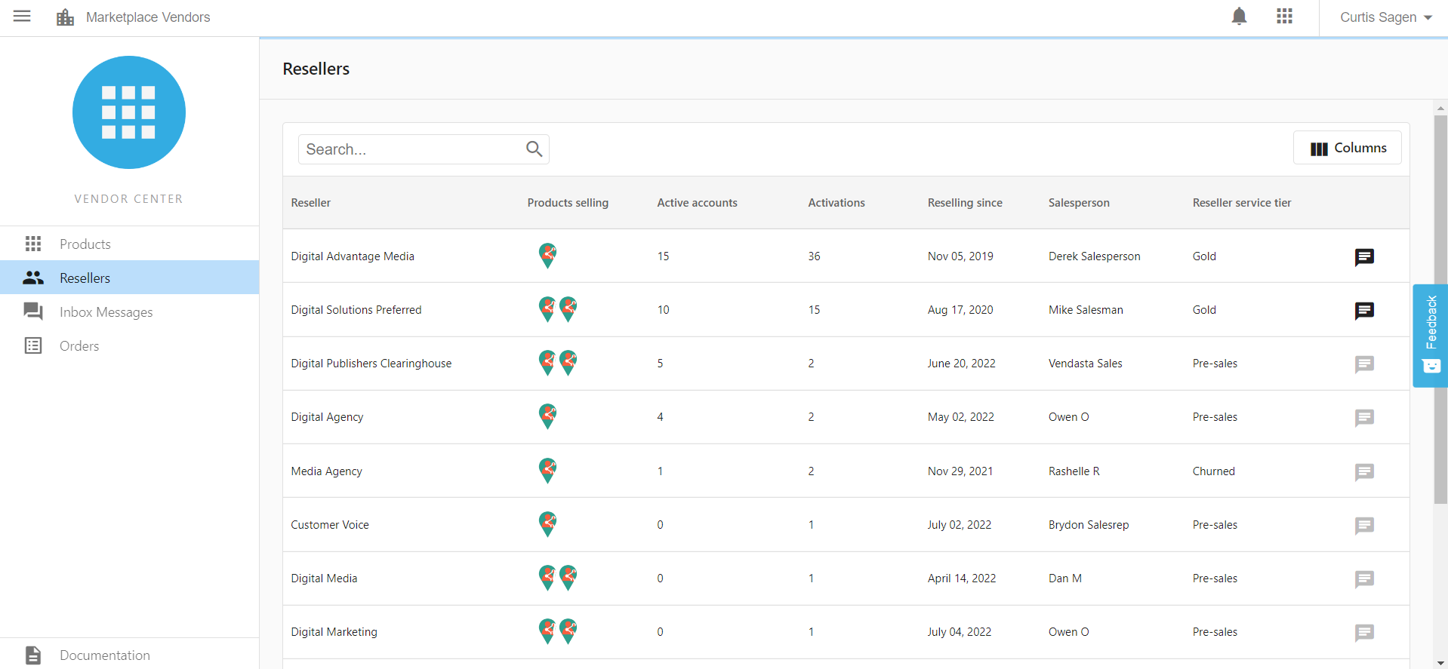Click the blue Vendor Center logo
Screen dimensions: 1448x669
tap(129, 112)
